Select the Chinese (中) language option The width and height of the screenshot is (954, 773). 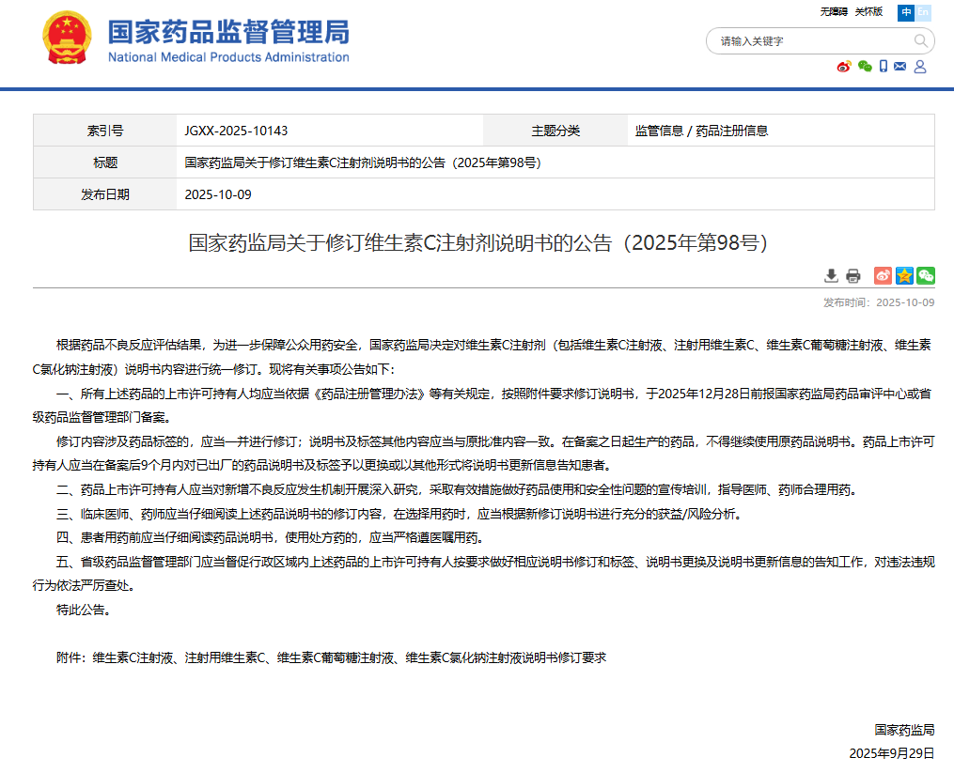[906, 12]
